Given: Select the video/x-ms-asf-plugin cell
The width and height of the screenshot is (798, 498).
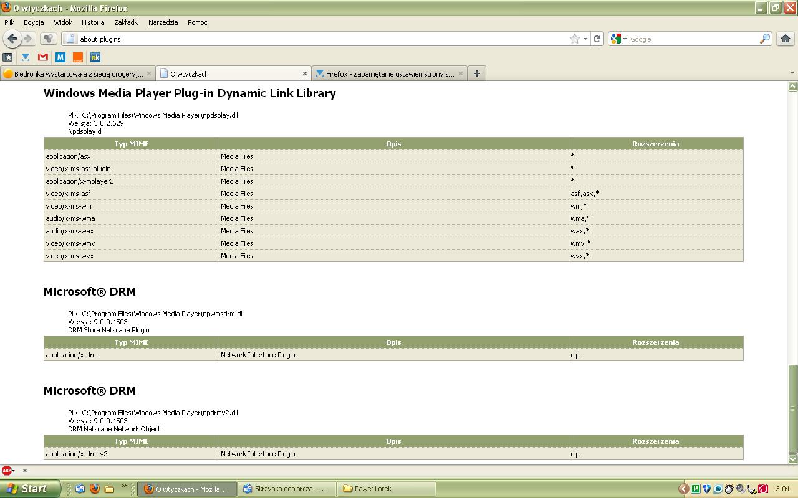Looking at the screenshot, I should [131, 169].
